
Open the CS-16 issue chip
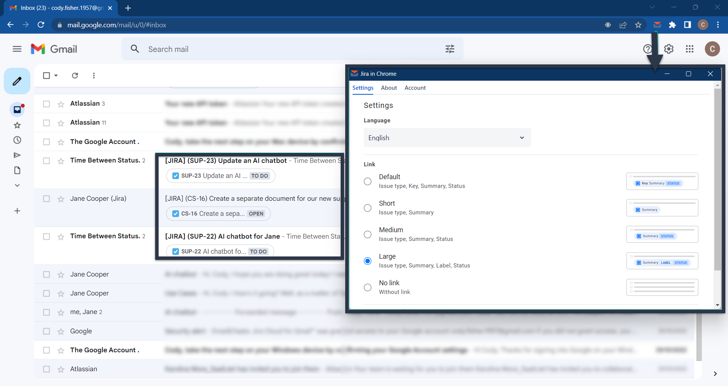tap(218, 213)
